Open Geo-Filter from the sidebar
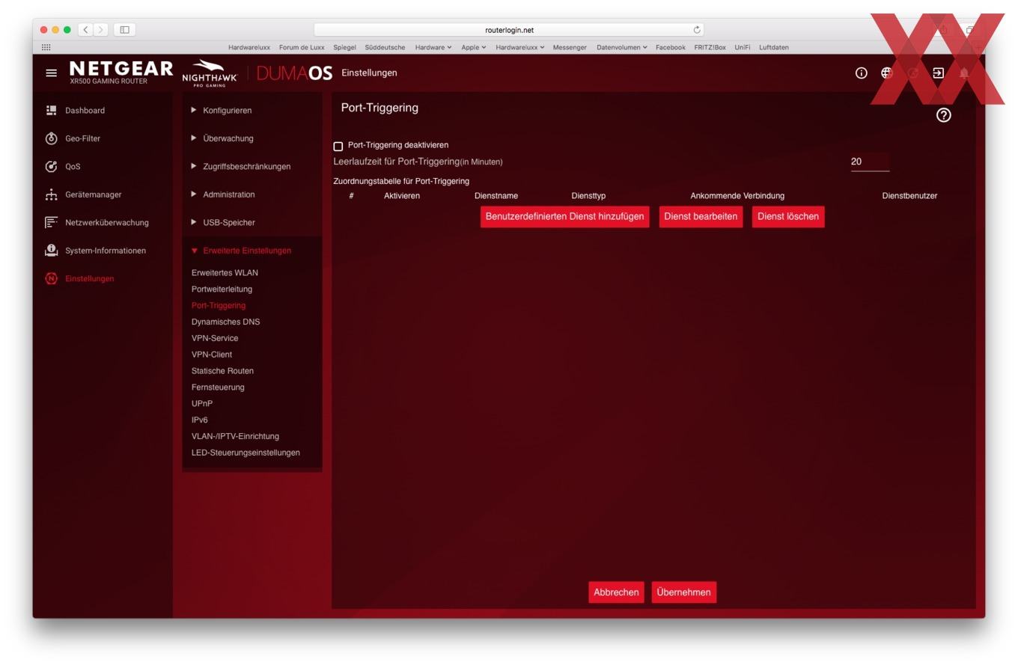Screen dimensions: 1018x665 82,138
